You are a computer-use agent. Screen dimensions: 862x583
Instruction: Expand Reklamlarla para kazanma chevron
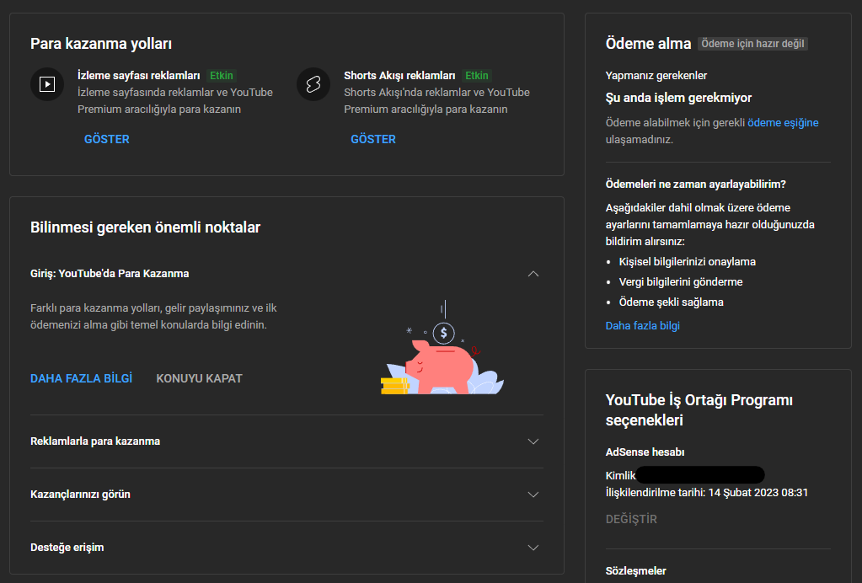coord(533,441)
